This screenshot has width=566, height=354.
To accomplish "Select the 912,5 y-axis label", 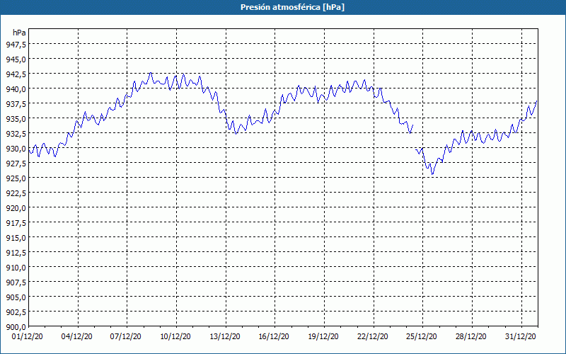I will pos(16,253).
